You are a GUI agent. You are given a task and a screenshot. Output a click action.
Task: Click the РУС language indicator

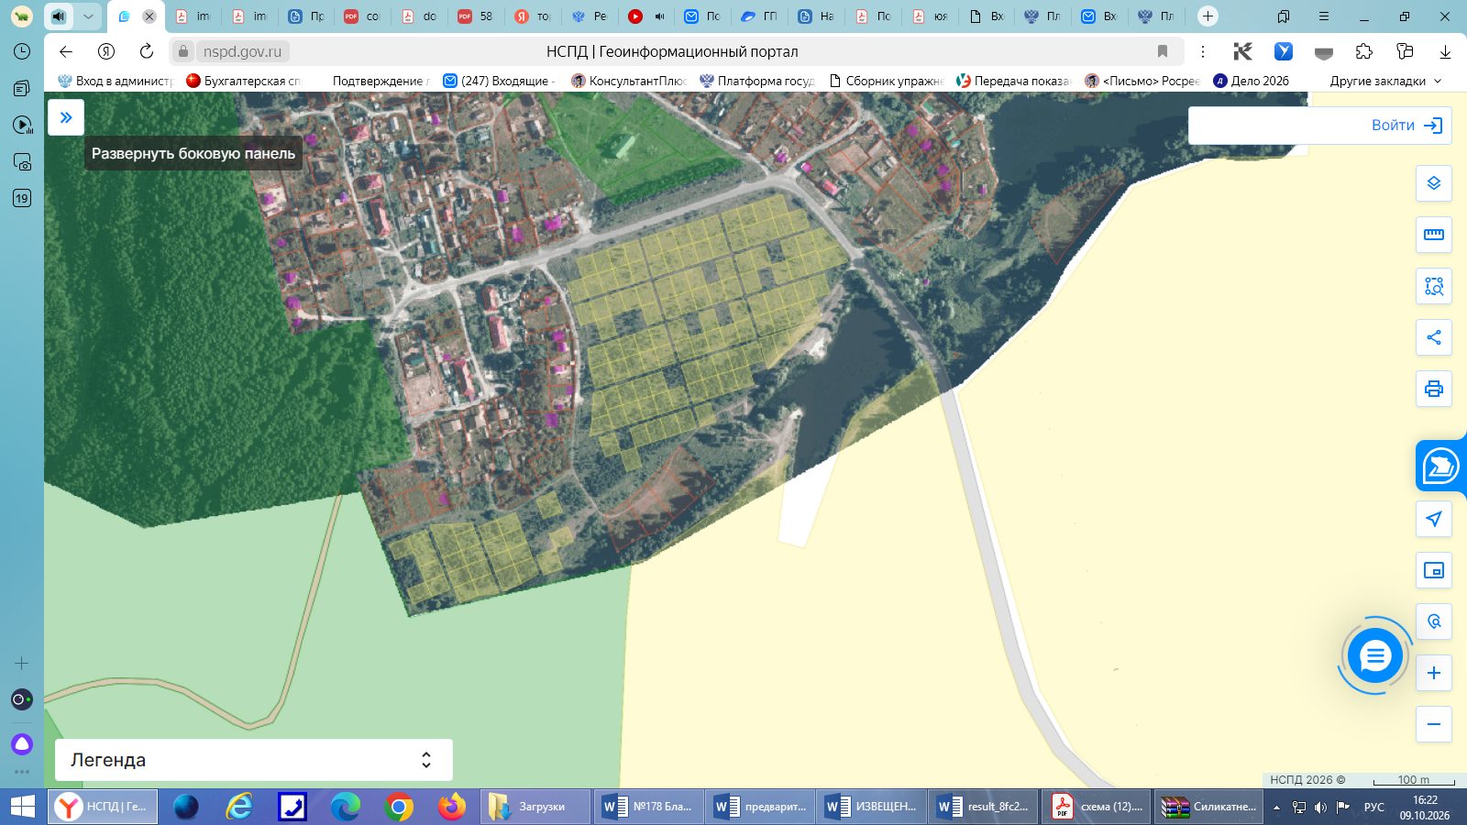point(1373,807)
